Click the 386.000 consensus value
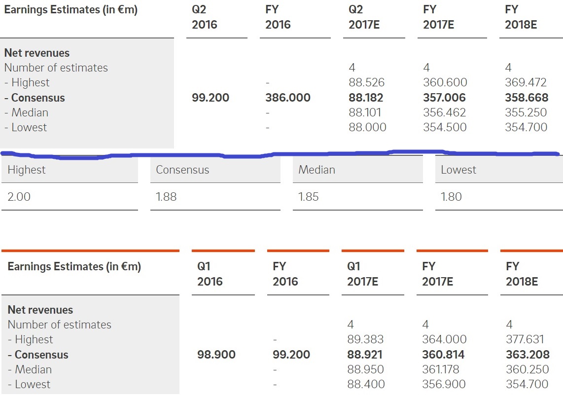 288,98
